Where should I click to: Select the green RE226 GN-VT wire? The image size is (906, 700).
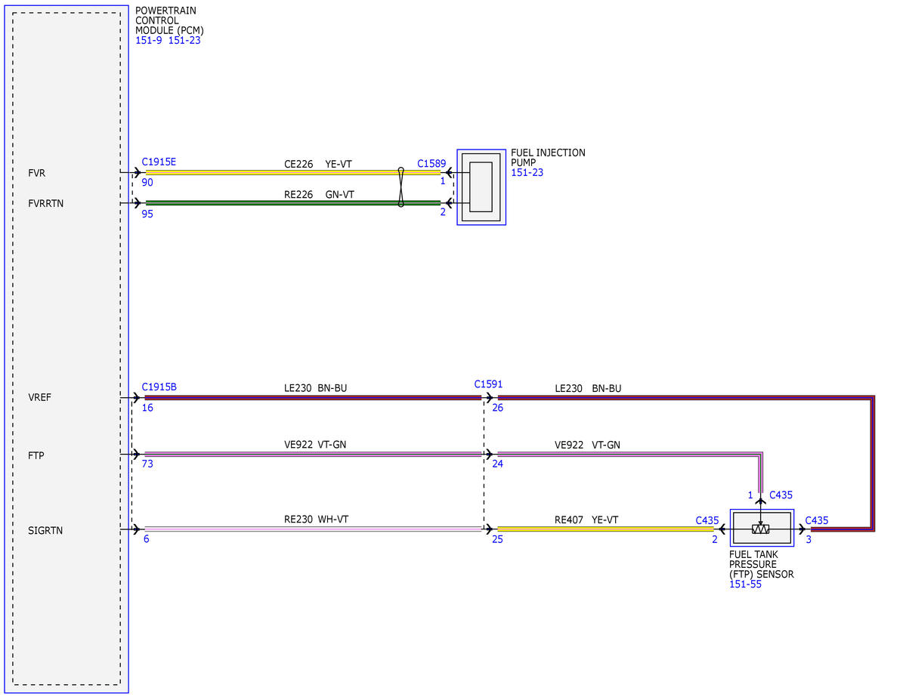[293, 202]
